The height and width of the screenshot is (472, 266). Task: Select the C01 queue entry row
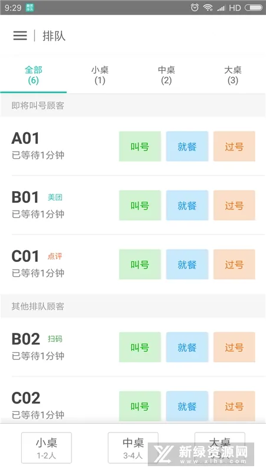click(x=133, y=264)
